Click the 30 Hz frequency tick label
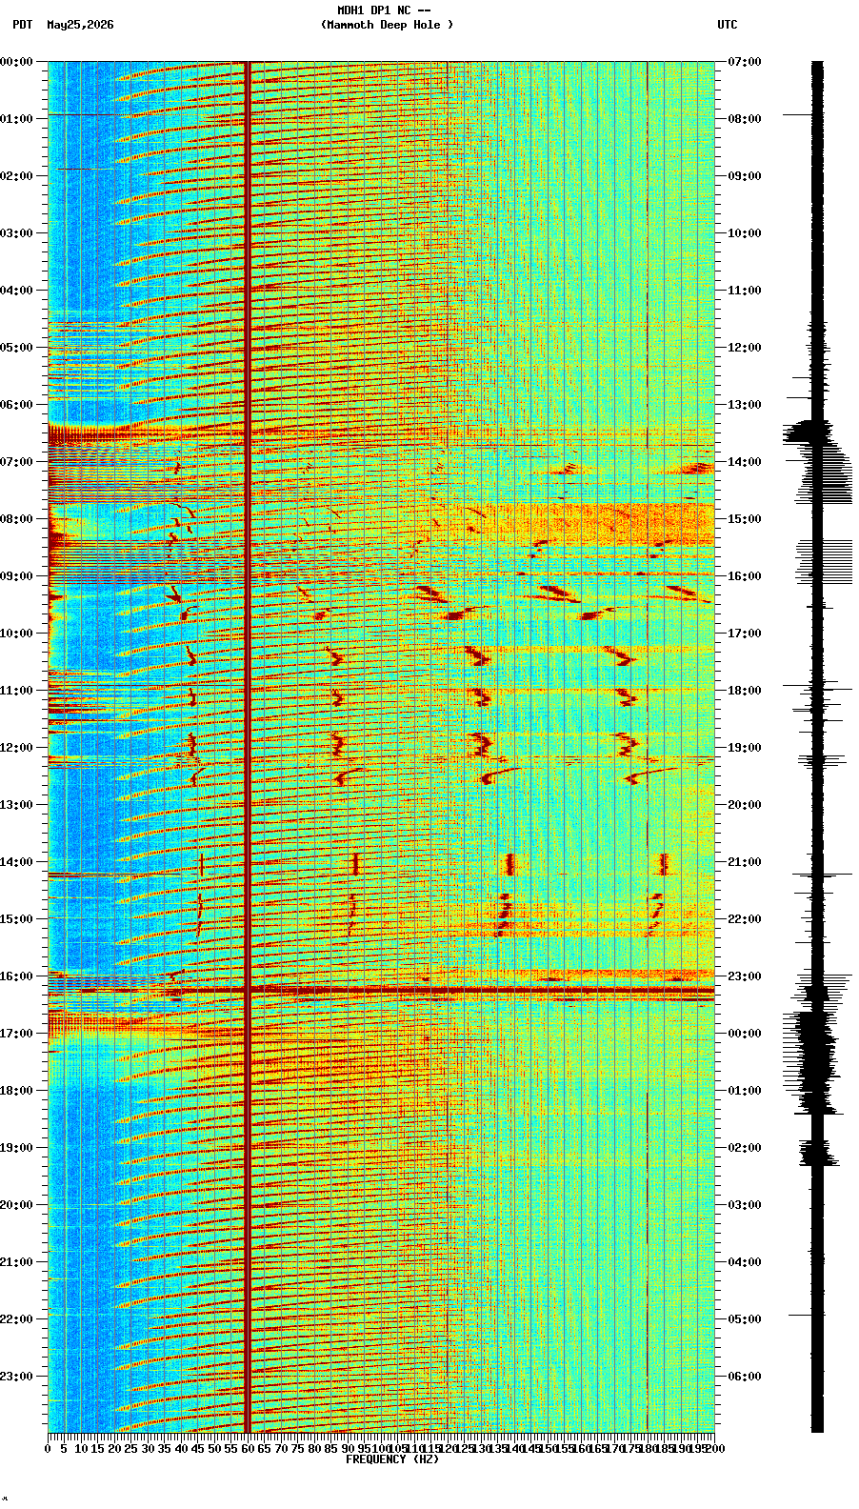The height and width of the screenshot is (1509, 859). click(x=148, y=1448)
